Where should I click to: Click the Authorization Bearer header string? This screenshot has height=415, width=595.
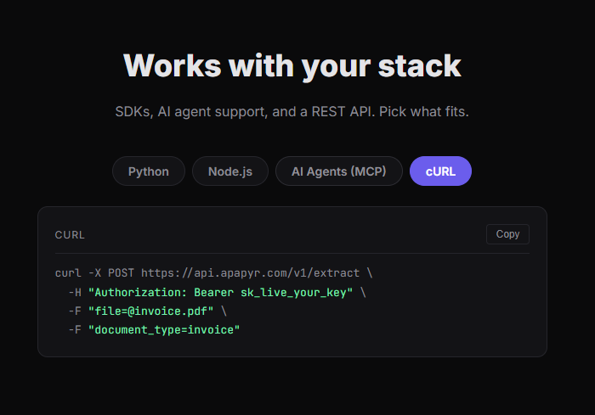pos(220,292)
